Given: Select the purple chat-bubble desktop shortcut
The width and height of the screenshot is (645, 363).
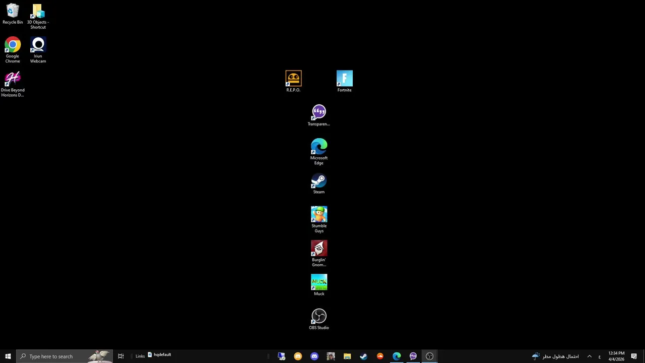Looking at the screenshot, I should pyautogui.click(x=319, y=115).
